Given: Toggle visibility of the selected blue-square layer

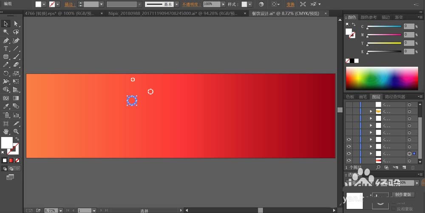Looking at the screenshot, I should pyautogui.click(x=349, y=153).
